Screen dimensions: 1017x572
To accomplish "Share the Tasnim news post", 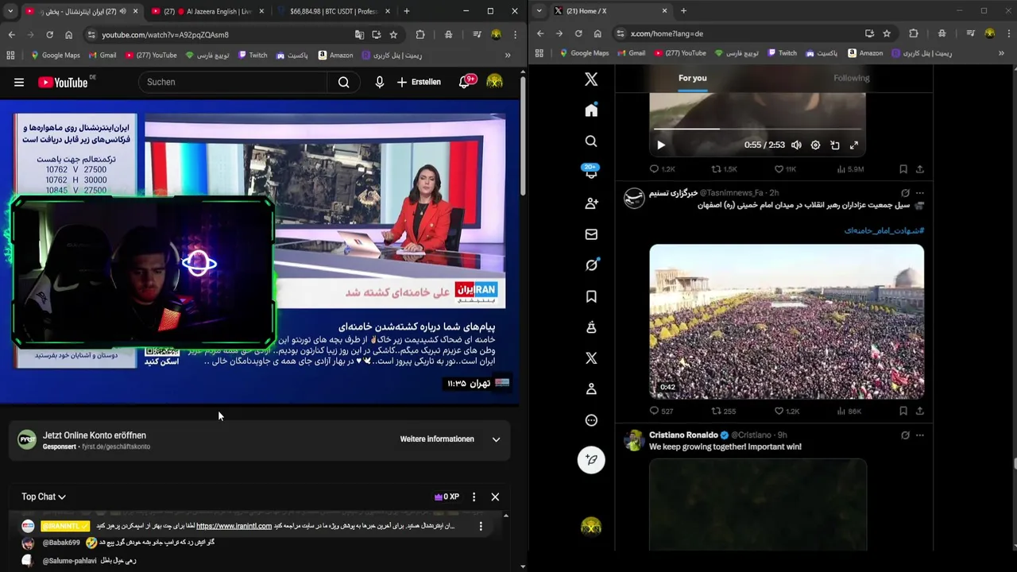I will [x=920, y=411].
